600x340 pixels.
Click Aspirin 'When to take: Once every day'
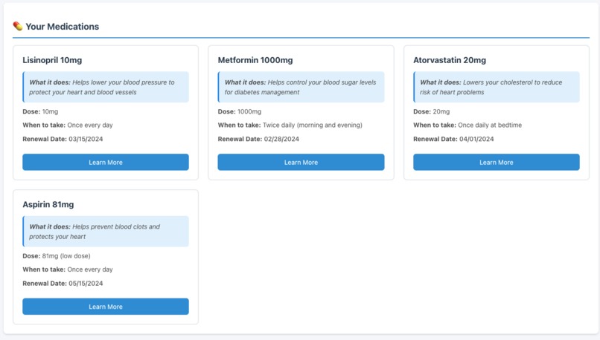click(68, 269)
